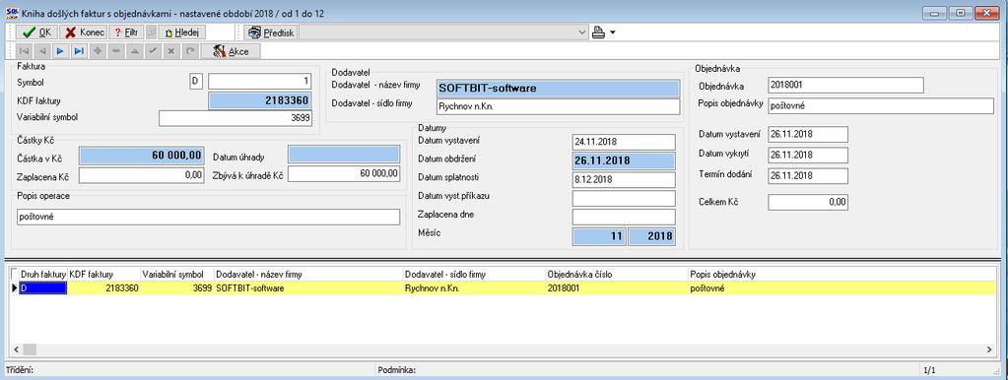Image resolution: width=1008 pixels, height=380 pixels.
Task: Expand the Předtisk template dropdown
Action: [x=581, y=32]
